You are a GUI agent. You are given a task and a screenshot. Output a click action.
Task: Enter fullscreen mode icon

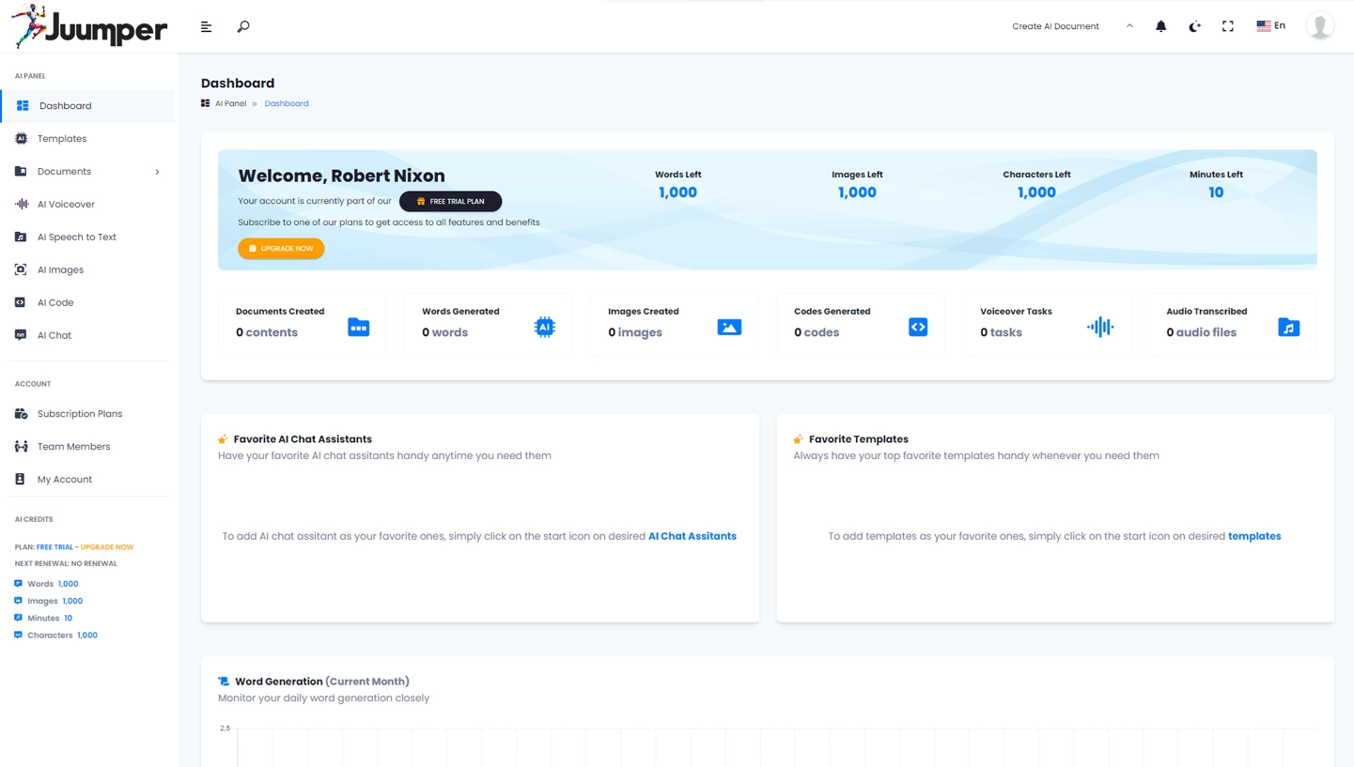pyautogui.click(x=1228, y=26)
